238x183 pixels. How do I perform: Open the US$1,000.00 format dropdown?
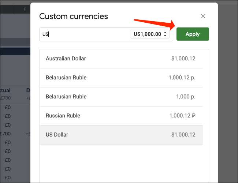tap(150, 34)
